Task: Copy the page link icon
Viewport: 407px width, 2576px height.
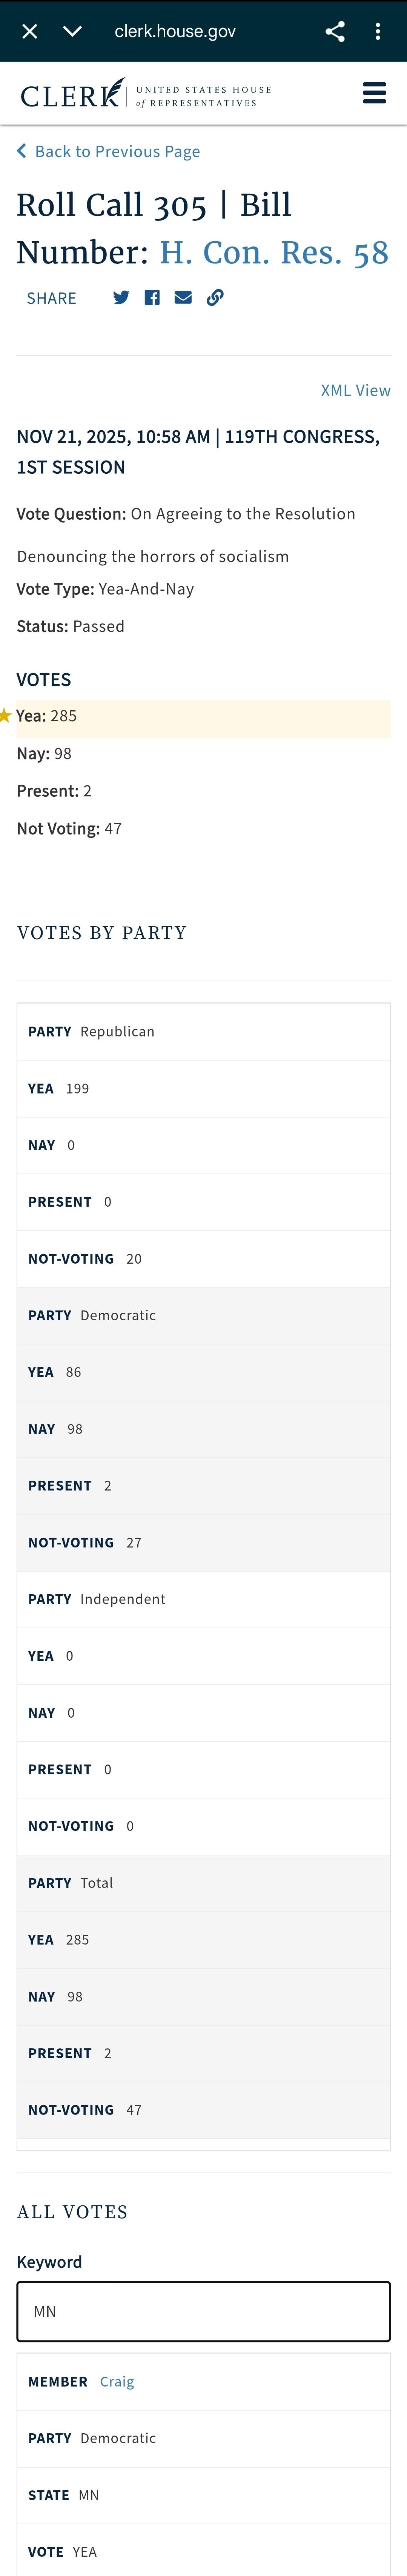Action: 215,298
